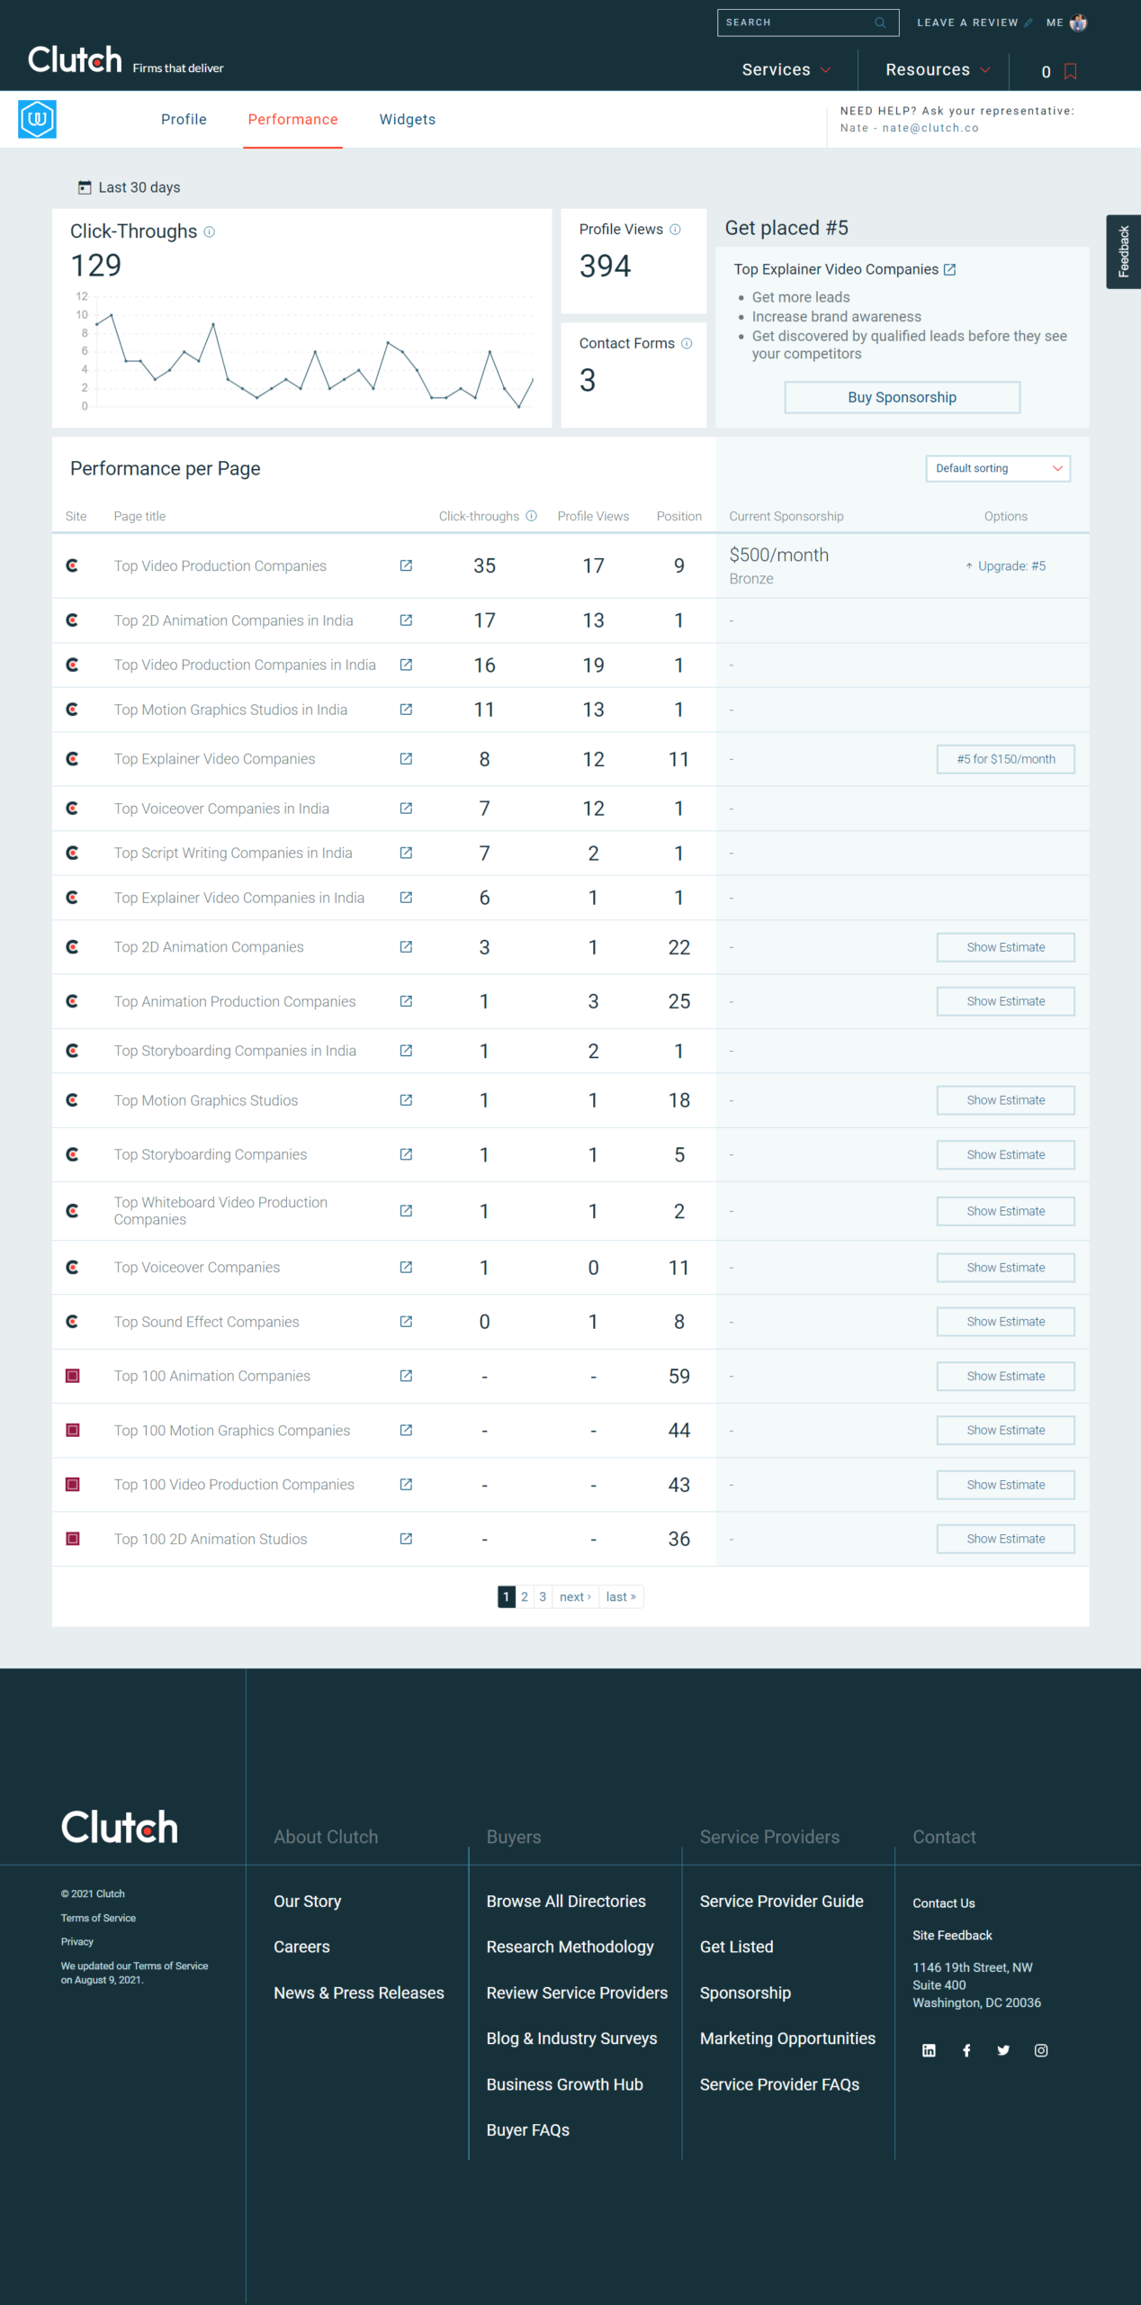This screenshot has width=1141, height=2305.
Task: Open external link beside Top Explainer Video Companies sponsorship
Action: pos(949,269)
